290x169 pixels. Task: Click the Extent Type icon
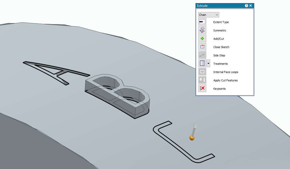202,22
